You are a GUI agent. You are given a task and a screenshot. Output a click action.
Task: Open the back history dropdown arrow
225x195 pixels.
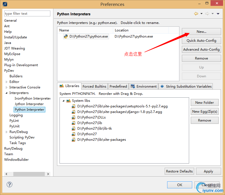201,14
